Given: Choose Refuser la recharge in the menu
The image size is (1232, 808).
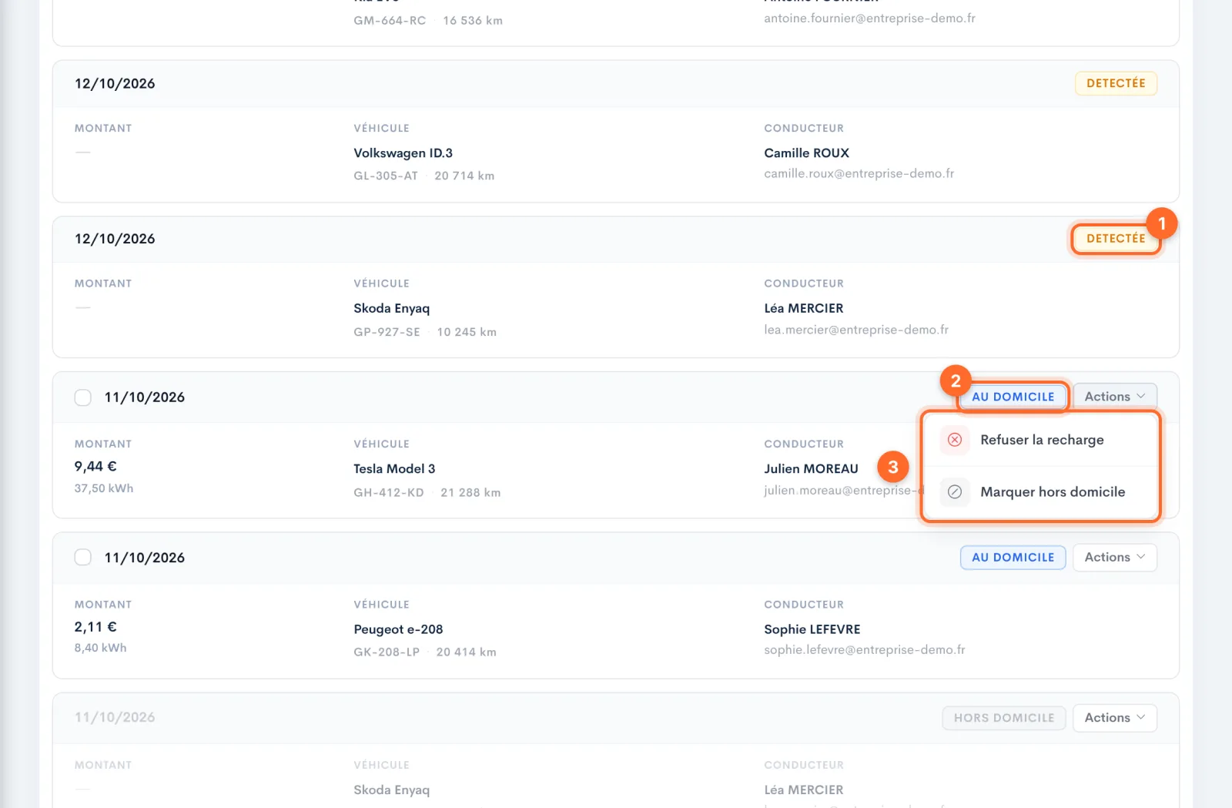Looking at the screenshot, I should point(1041,440).
